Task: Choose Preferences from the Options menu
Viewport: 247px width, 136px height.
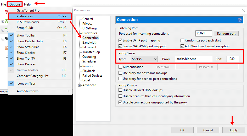Action: click(x=40, y=16)
